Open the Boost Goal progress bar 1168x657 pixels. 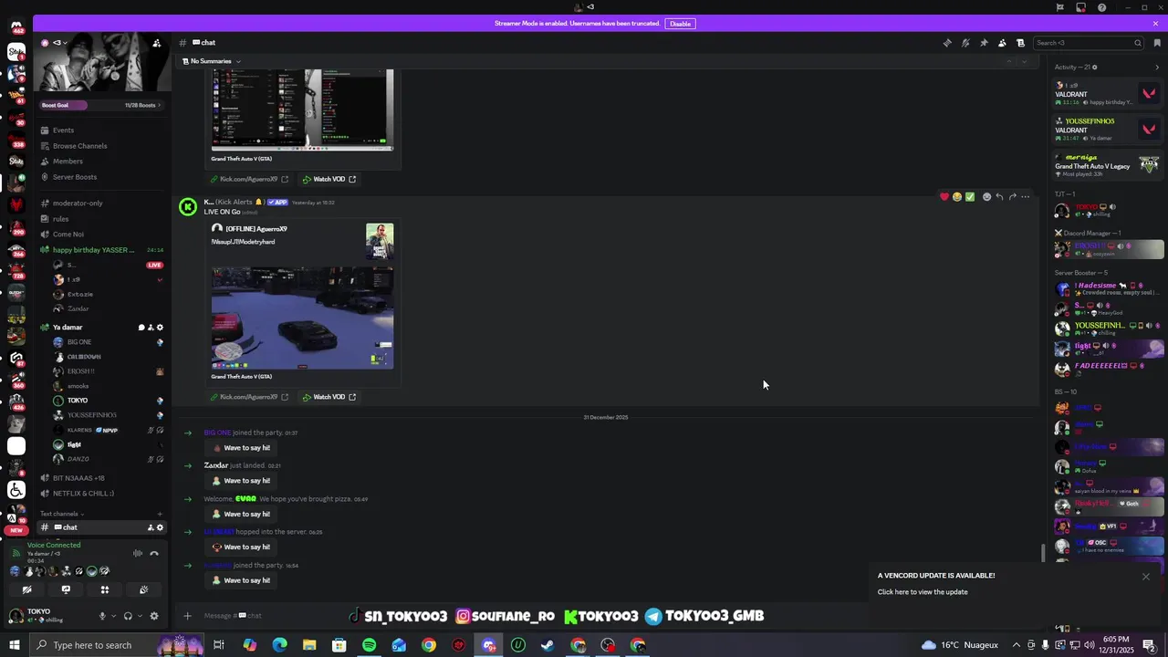coord(101,105)
